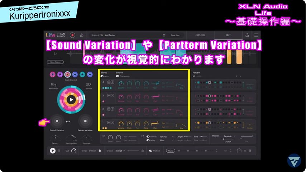306x172 pixels.
Task: Click slice 3 Volume knob
Action: pos(121,97)
